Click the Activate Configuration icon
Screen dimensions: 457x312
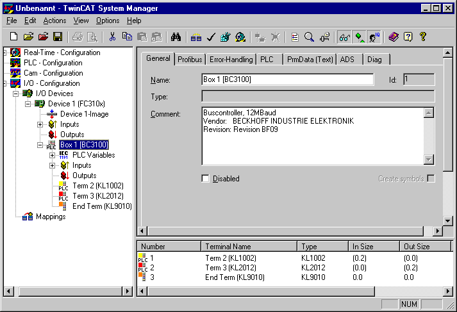225,37
